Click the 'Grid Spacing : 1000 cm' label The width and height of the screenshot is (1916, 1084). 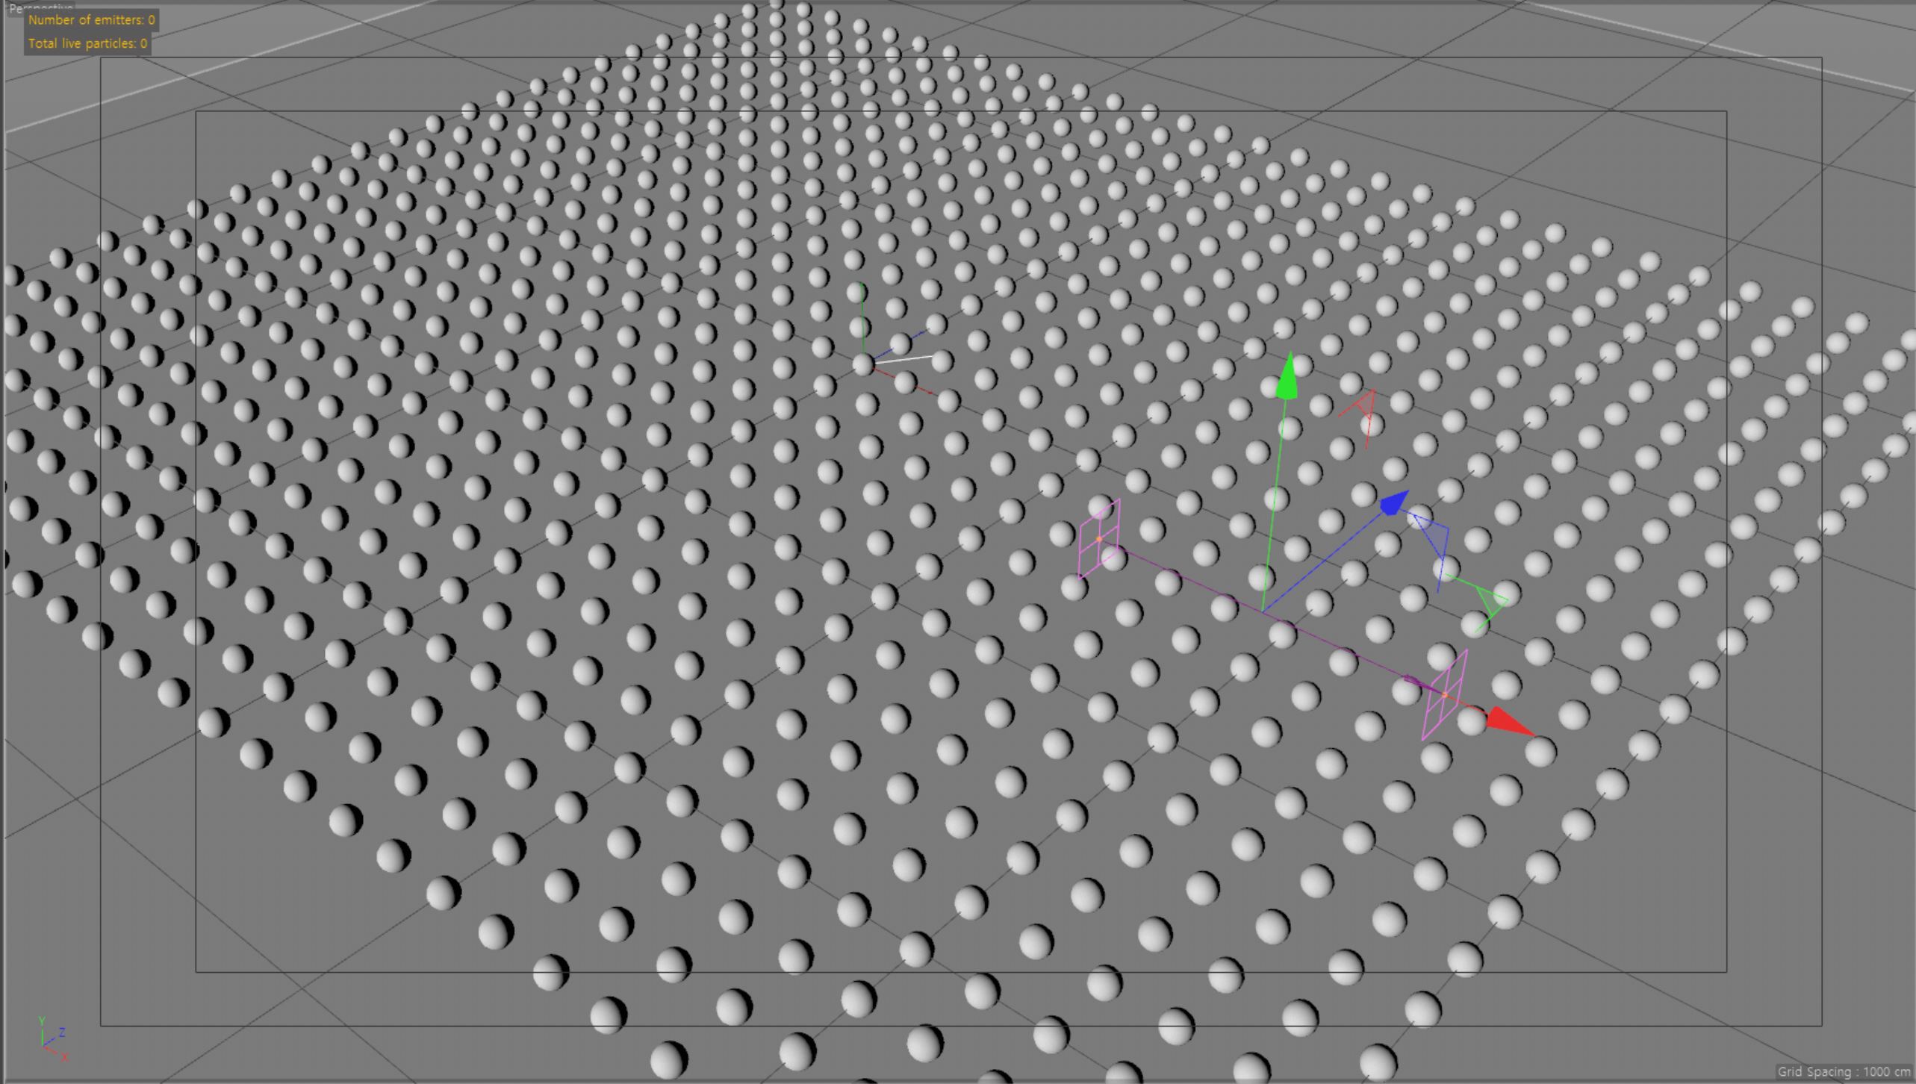coord(1844,1071)
